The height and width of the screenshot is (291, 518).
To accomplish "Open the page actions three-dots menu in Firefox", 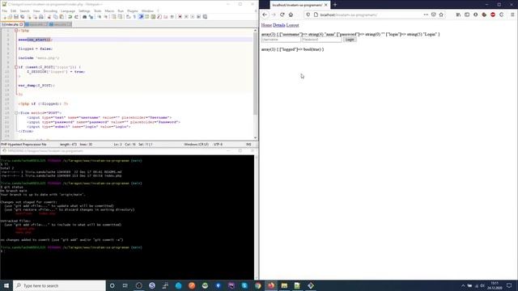I will coord(426,15).
